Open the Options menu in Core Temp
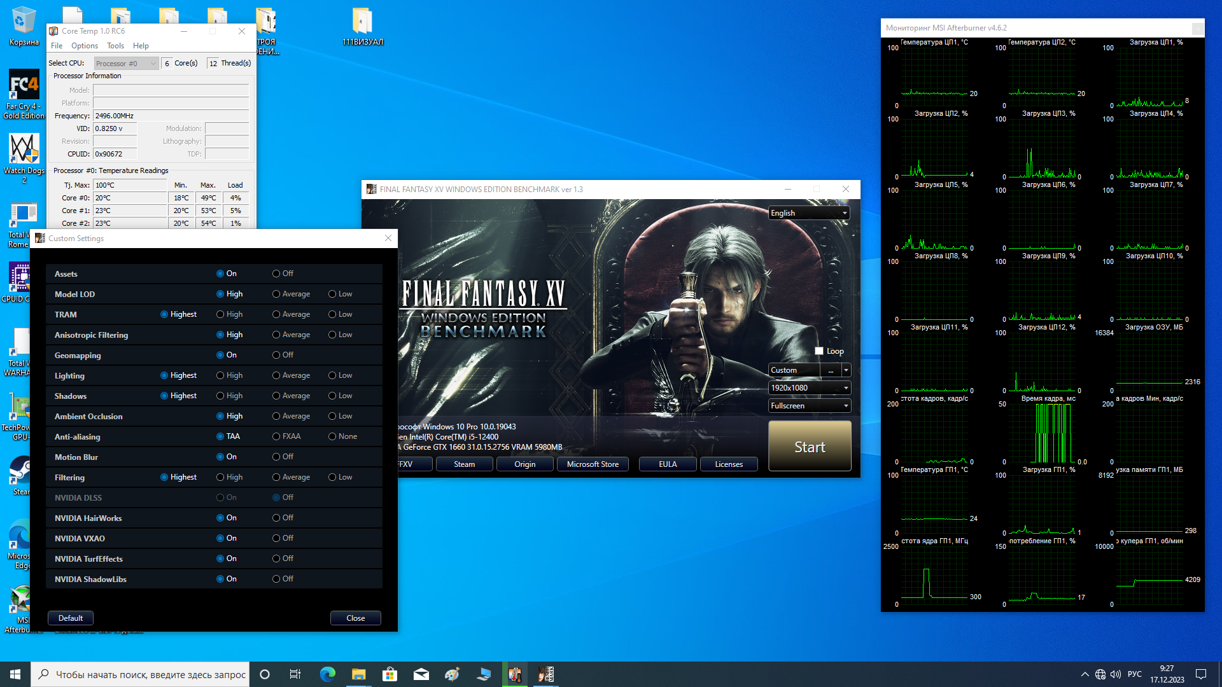 (84, 46)
